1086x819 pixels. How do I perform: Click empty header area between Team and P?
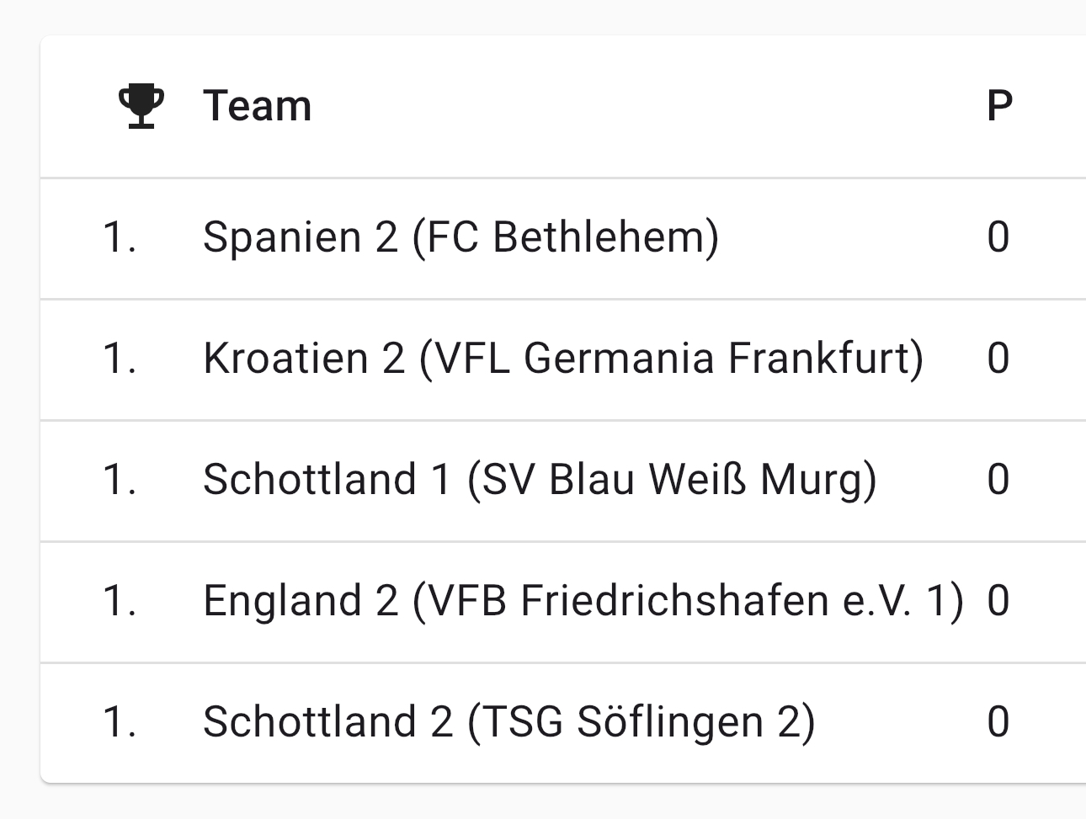tap(648, 106)
